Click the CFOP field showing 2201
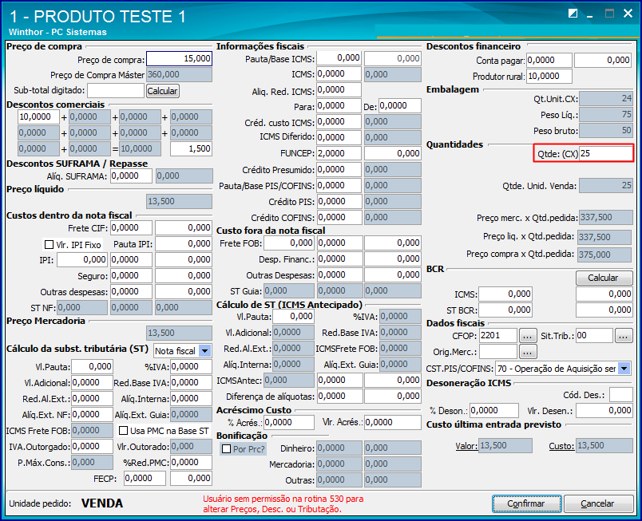The image size is (642, 521). [x=498, y=336]
